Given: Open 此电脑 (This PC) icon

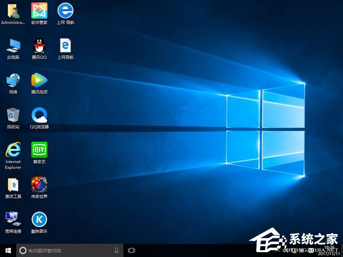Looking at the screenshot, I should [x=13, y=45].
